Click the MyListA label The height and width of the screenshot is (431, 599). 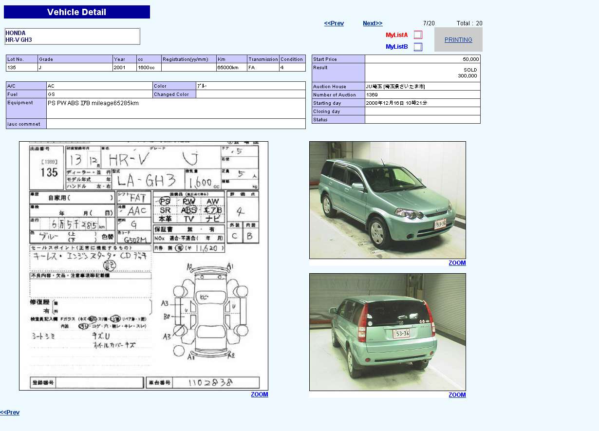[397, 35]
